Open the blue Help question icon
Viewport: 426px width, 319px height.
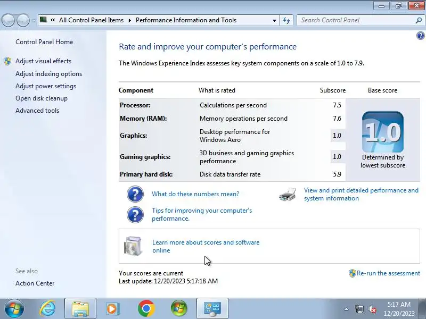point(420,36)
